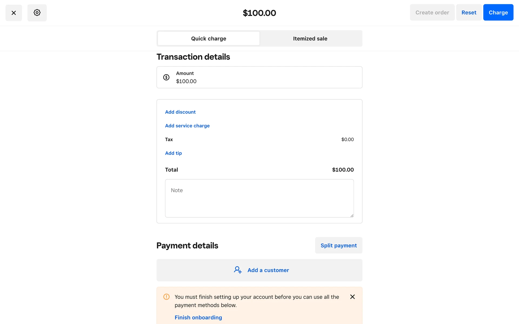Dismiss the onboarding warning banner

(352, 297)
